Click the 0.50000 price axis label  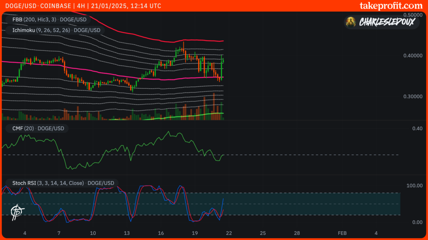coord(413,15)
